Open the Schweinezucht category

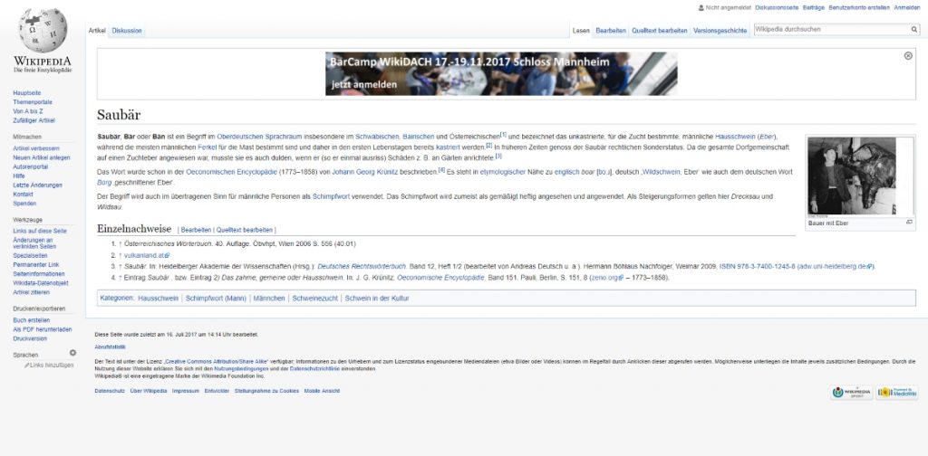pos(314,299)
